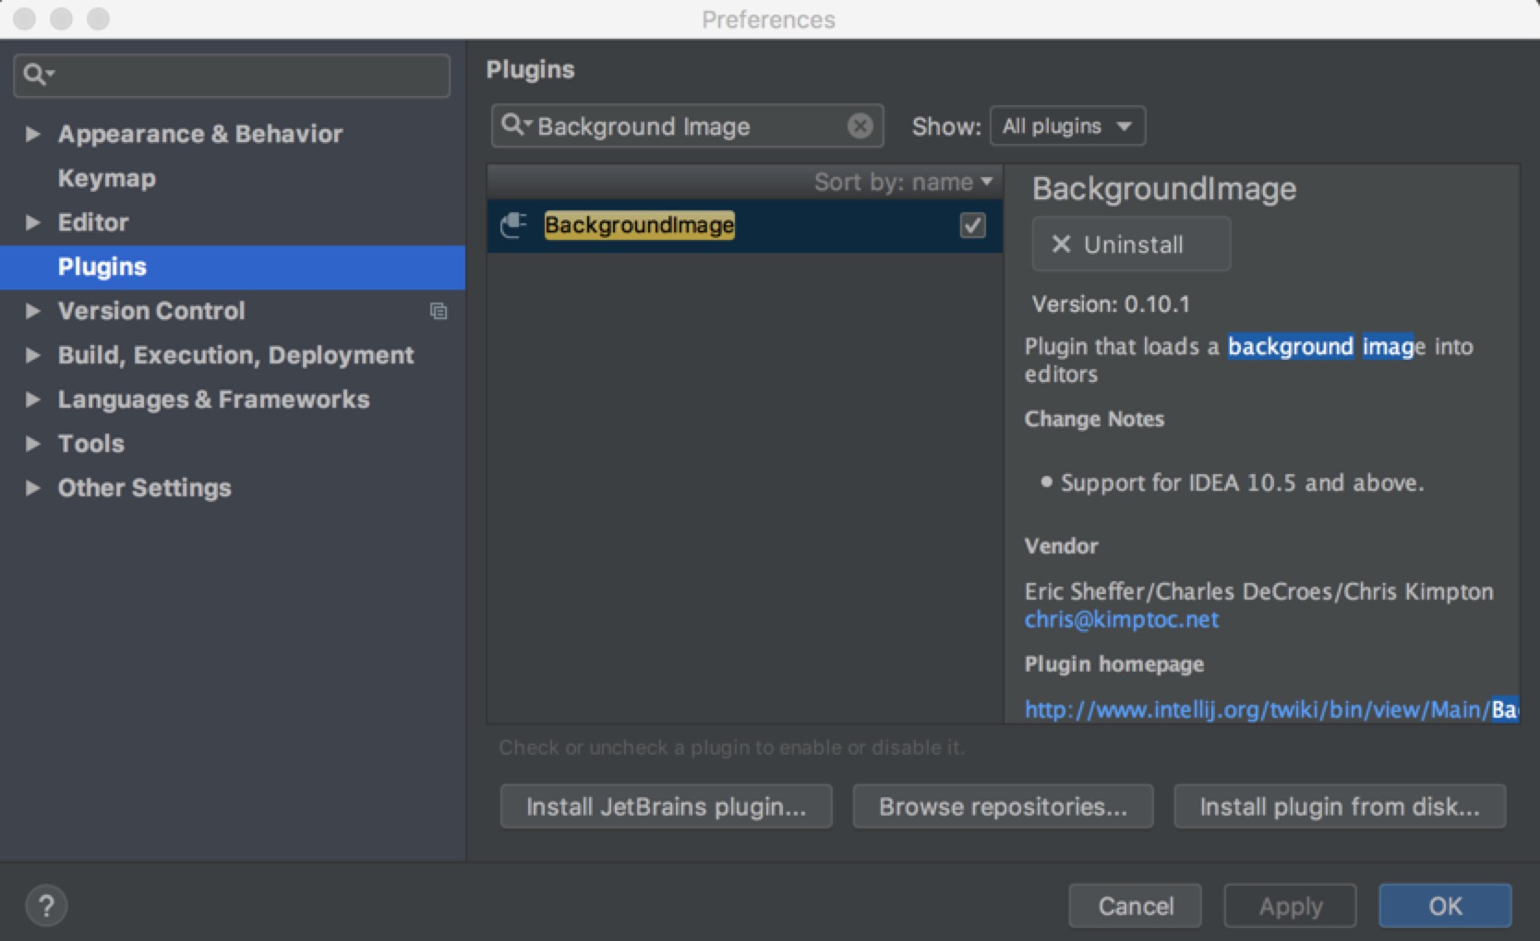Image resolution: width=1540 pixels, height=941 pixels.
Task: Select Editor in the settings tree
Action: (92, 222)
